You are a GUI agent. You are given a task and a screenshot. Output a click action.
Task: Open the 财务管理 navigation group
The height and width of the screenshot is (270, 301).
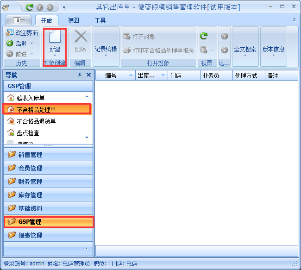48,182
